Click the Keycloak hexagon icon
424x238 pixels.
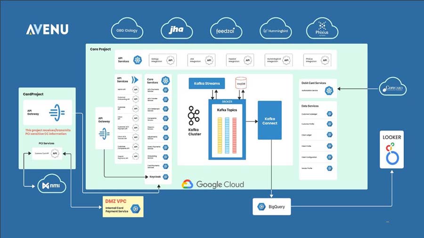click(x=166, y=177)
